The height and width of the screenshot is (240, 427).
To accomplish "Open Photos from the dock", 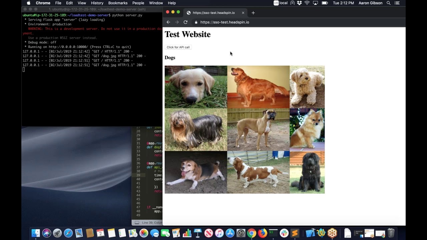I will click(x=144, y=233).
